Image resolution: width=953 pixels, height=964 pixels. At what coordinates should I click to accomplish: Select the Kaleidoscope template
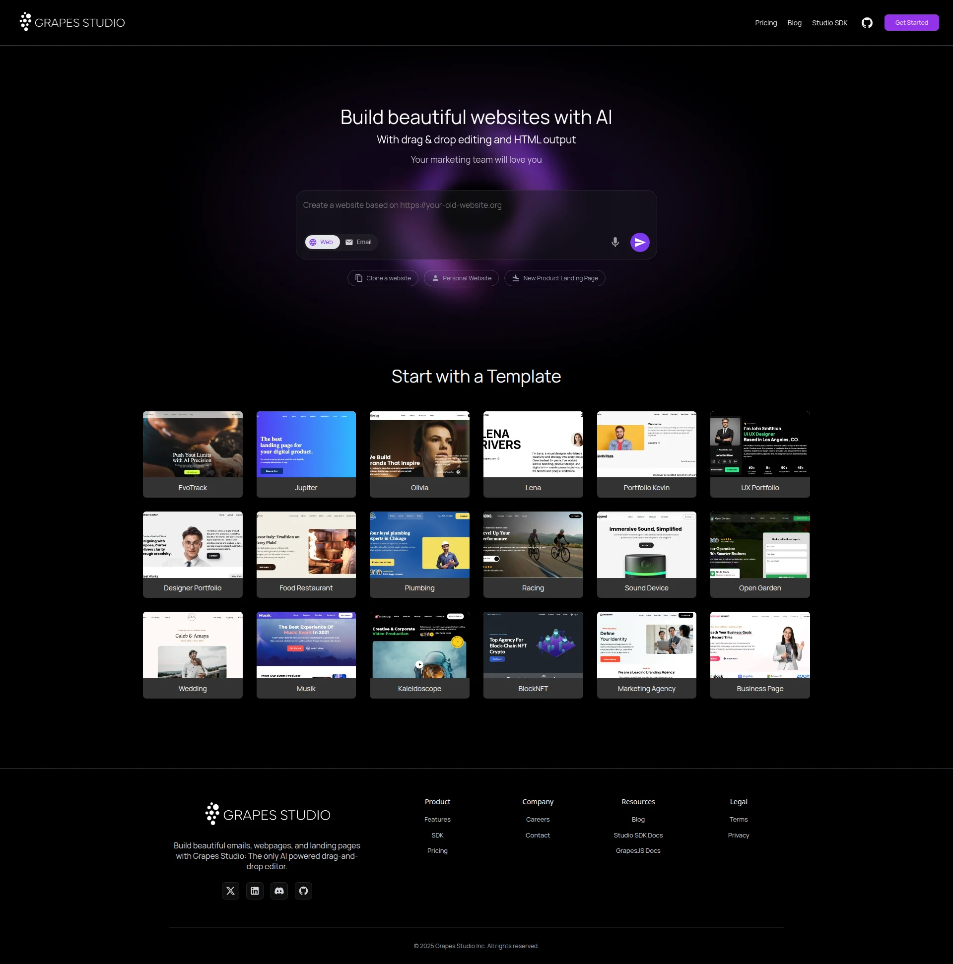click(419, 654)
